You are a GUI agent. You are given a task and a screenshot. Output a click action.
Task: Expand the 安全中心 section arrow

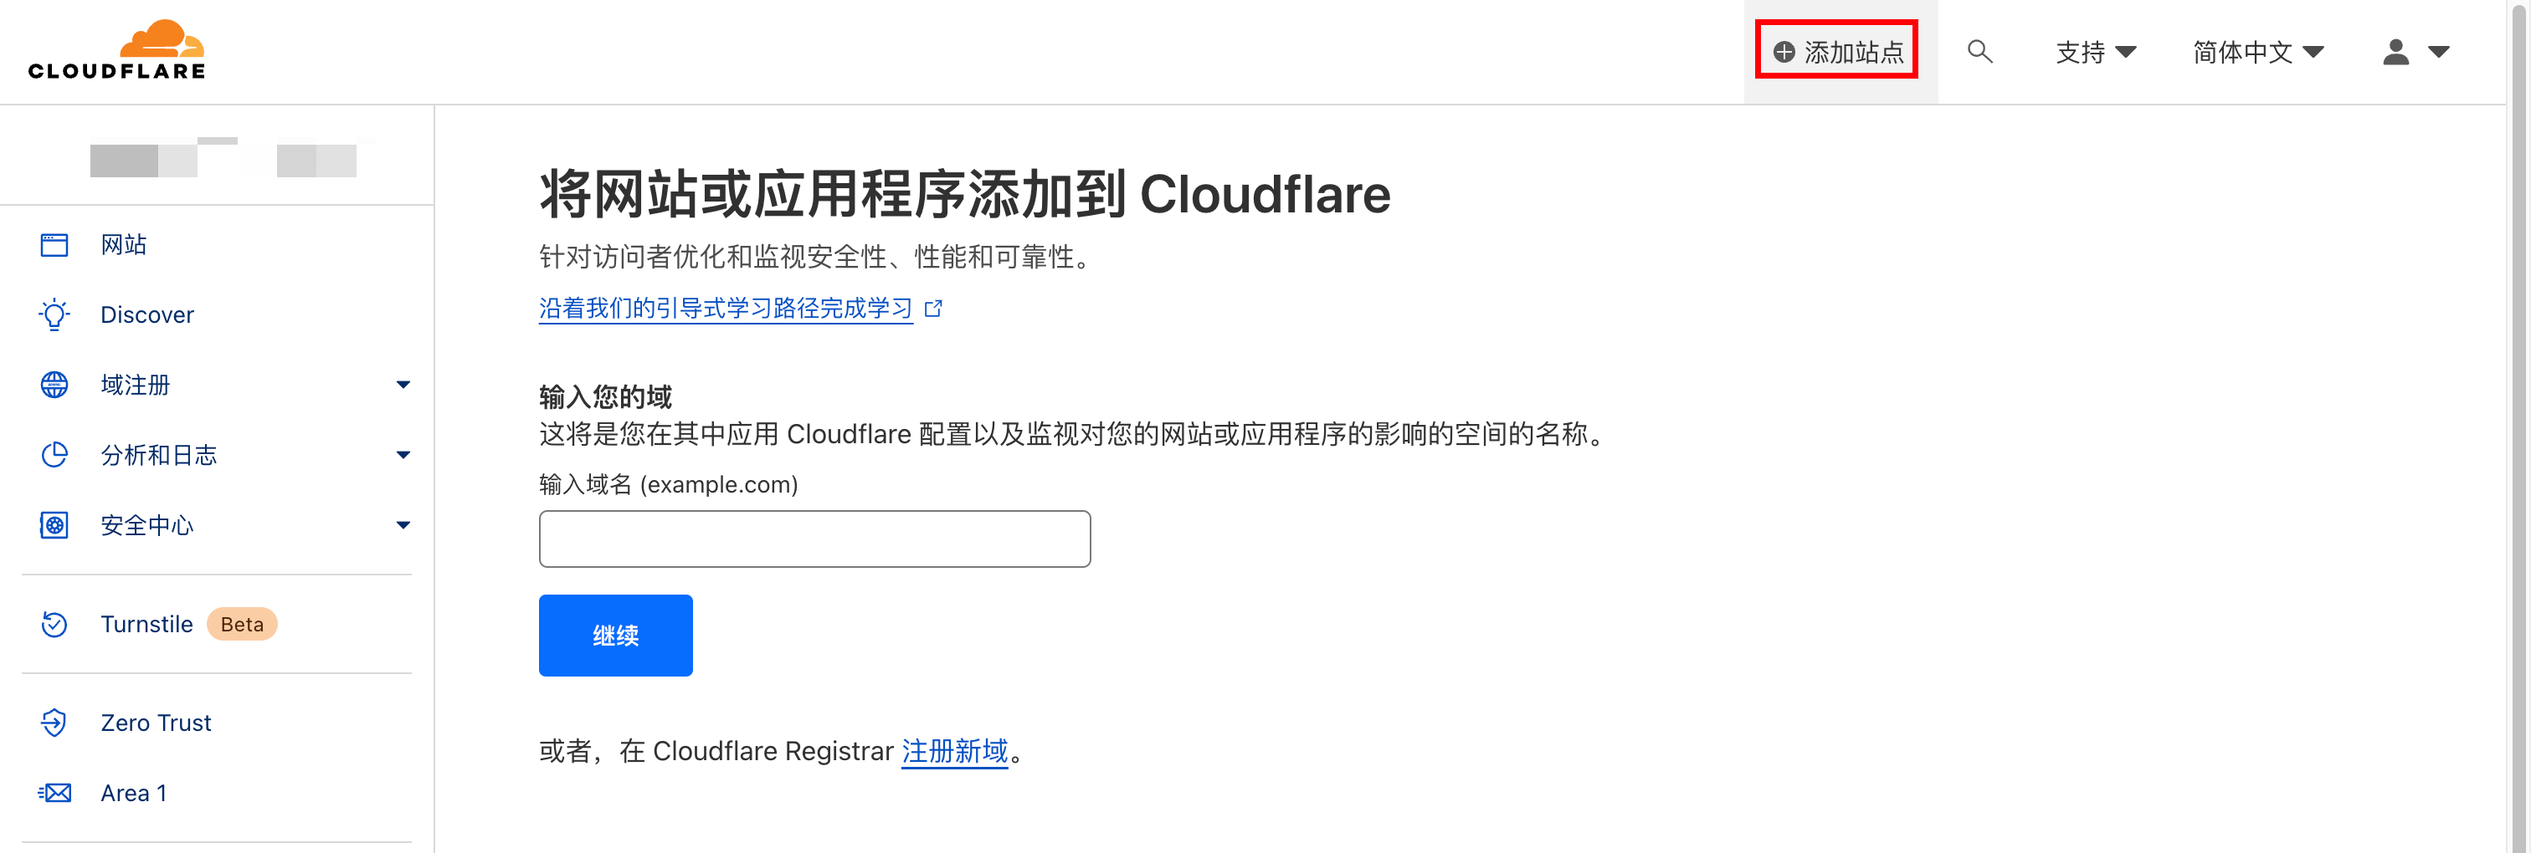click(x=403, y=525)
